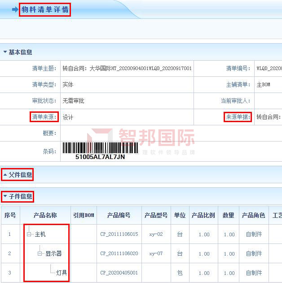282x283 pixels.
Task: Collapse the 子件信息 section
Action: [5, 196]
